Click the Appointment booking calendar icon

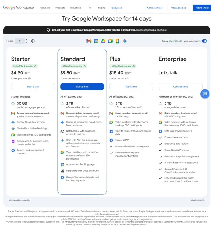(62, 165)
